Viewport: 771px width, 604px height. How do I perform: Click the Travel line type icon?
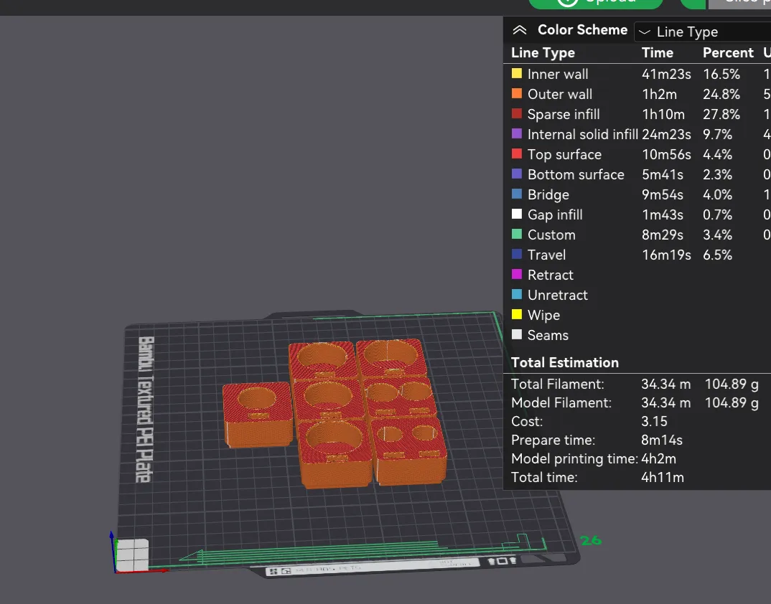[x=516, y=255]
